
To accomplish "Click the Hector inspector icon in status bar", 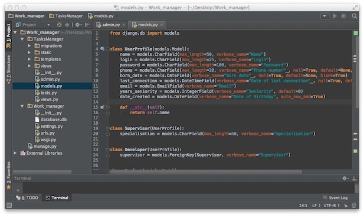I will coord(354,205).
